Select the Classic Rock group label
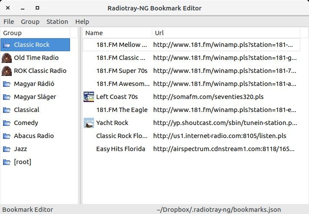Screen dimensions: 309x214 coord(31,45)
